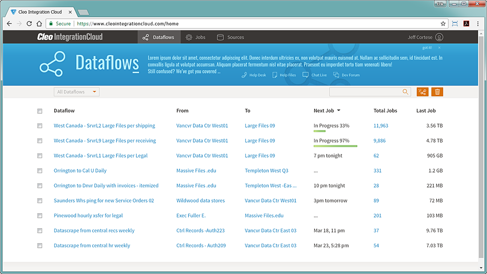Select the Cleo Integration Cloud browser tab
This screenshot has width=487, height=274.
point(42,12)
